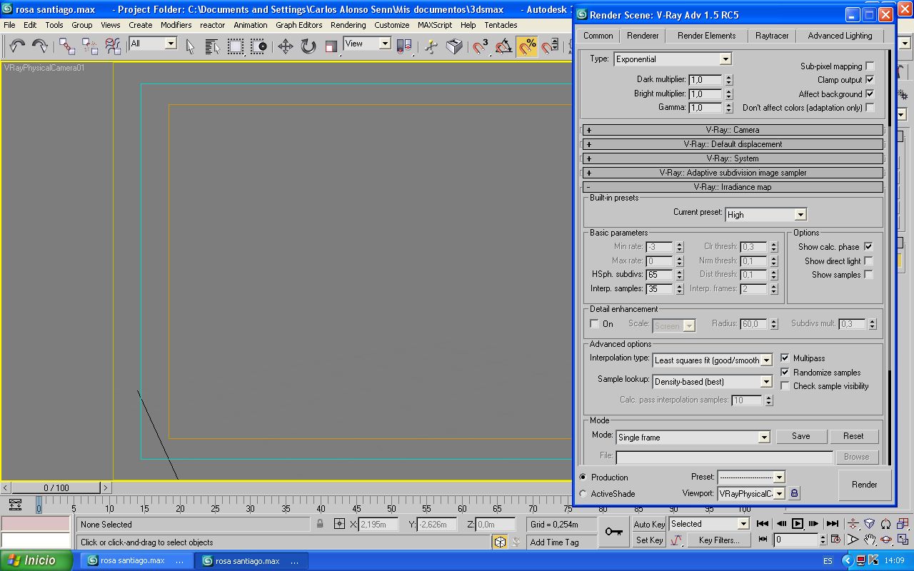The width and height of the screenshot is (914, 571).
Task: Open the Select by Name list tool
Action: coord(212,46)
